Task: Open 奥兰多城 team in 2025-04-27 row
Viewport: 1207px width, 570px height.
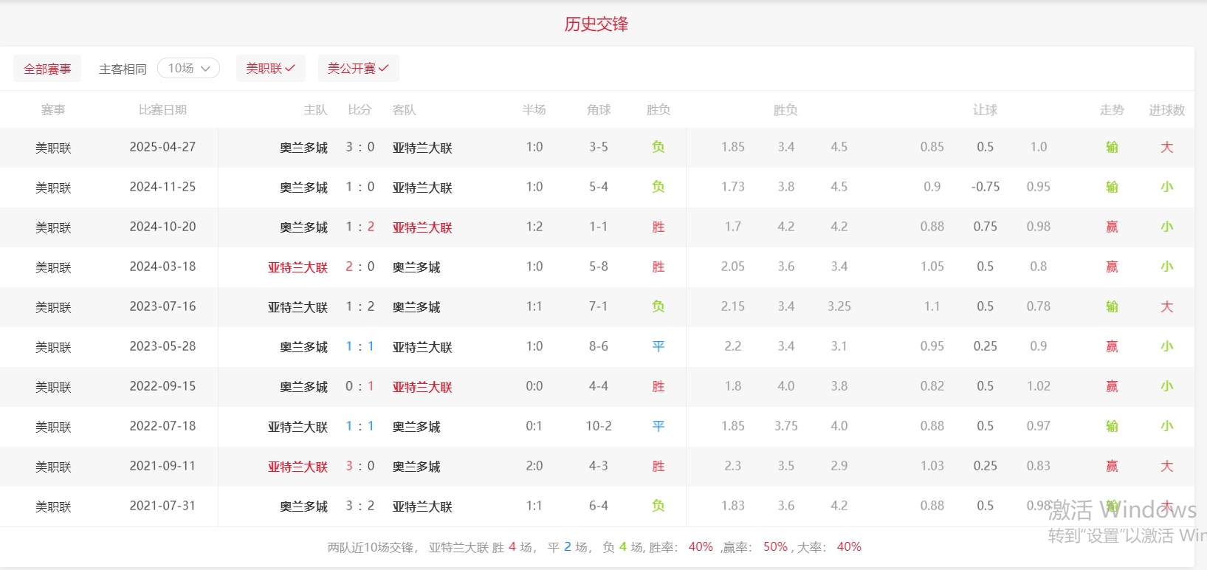Action: point(303,148)
